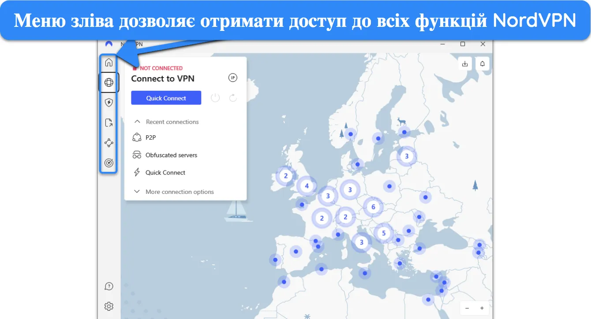Click the IP info icon
Screen dimensions: 591x319
[232, 78]
